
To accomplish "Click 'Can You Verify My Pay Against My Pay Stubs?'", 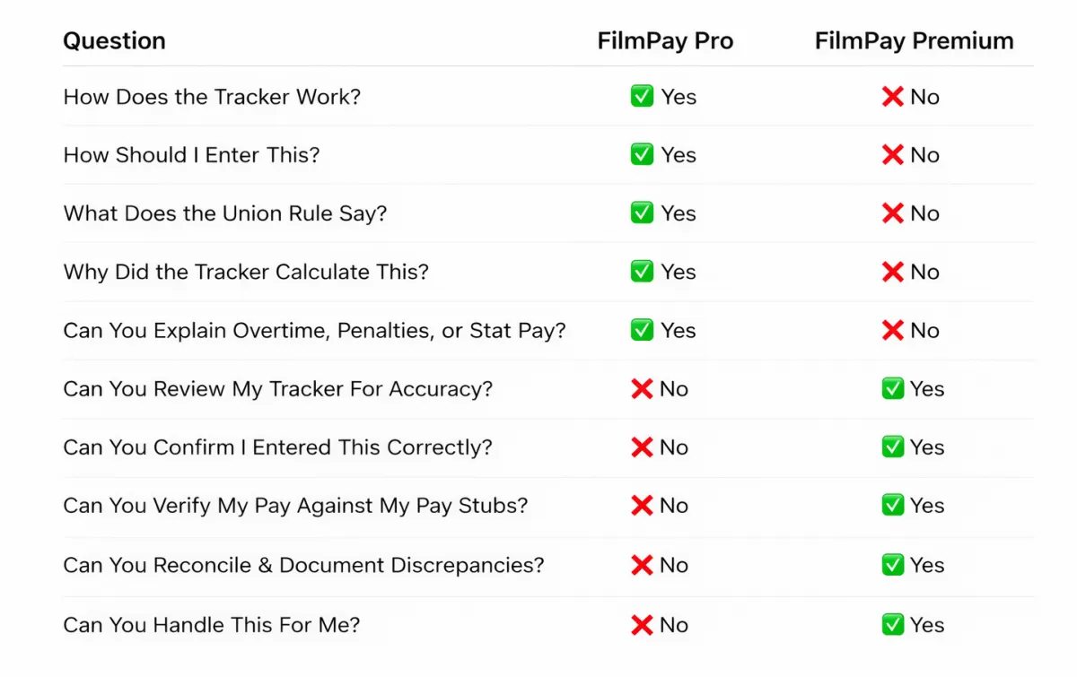I will 295,506.
